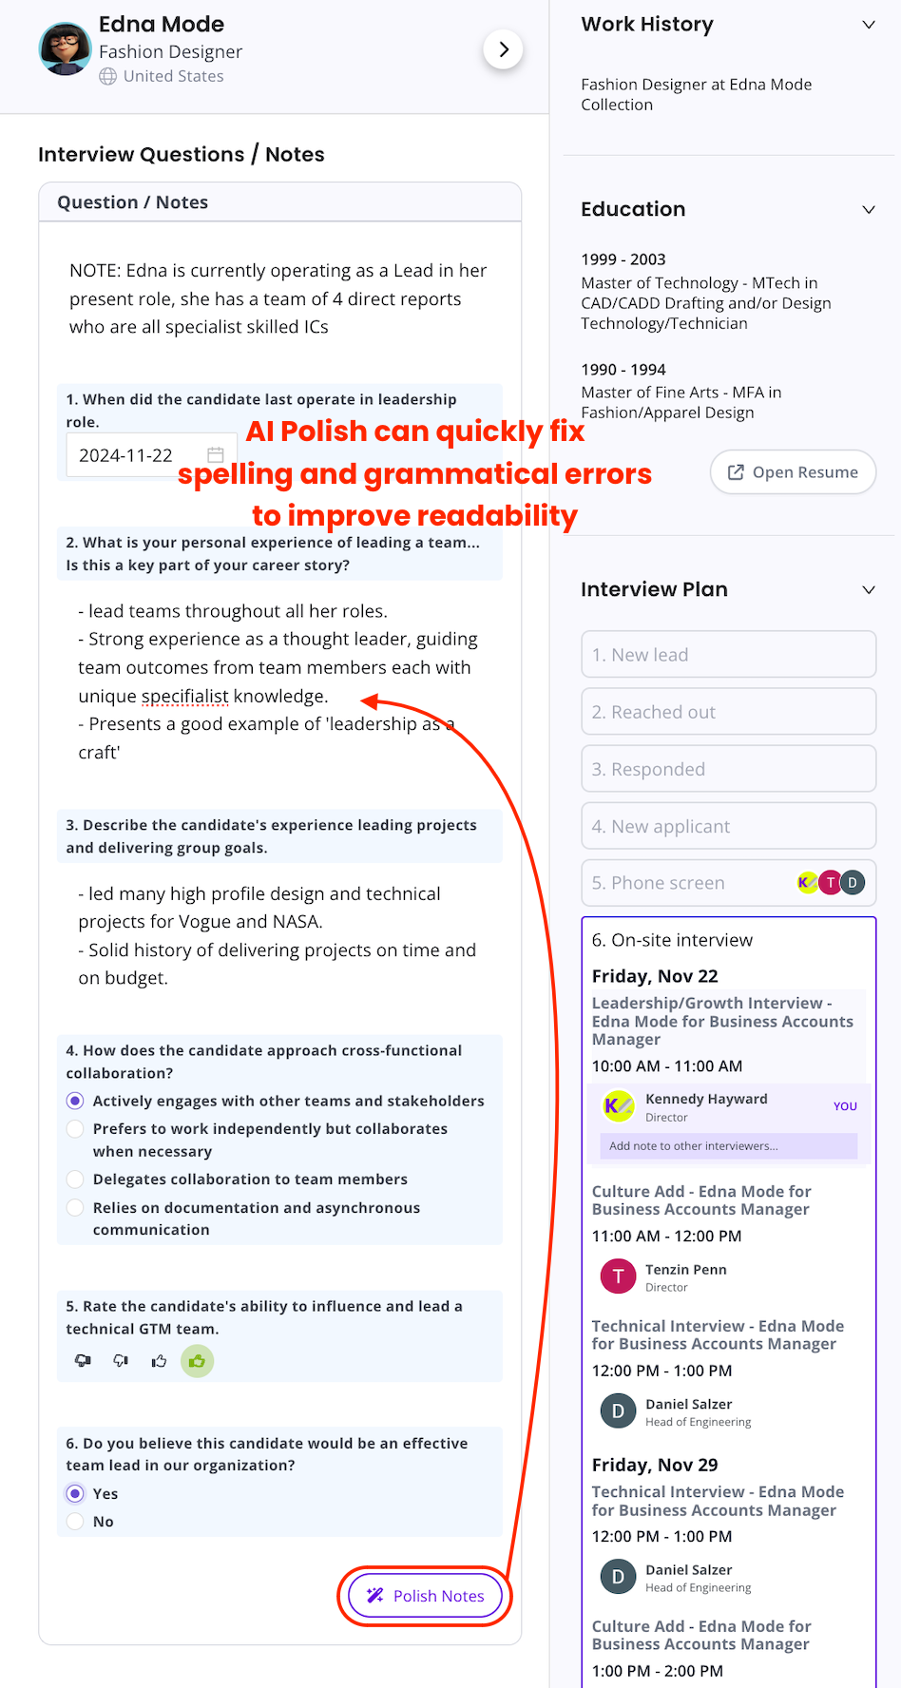Open the candidate's resume

pos(792,471)
